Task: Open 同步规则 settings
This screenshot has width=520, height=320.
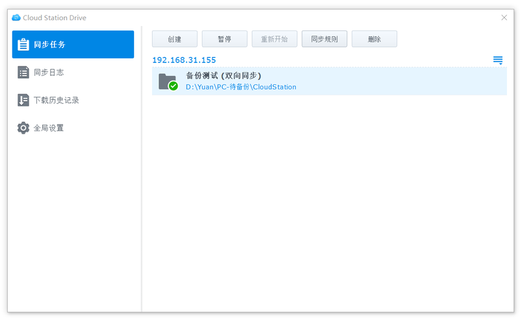Action: pyautogui.click(x=324, y=39)
